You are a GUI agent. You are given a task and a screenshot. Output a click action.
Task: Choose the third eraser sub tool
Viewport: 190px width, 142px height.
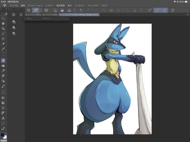point(14,33)
